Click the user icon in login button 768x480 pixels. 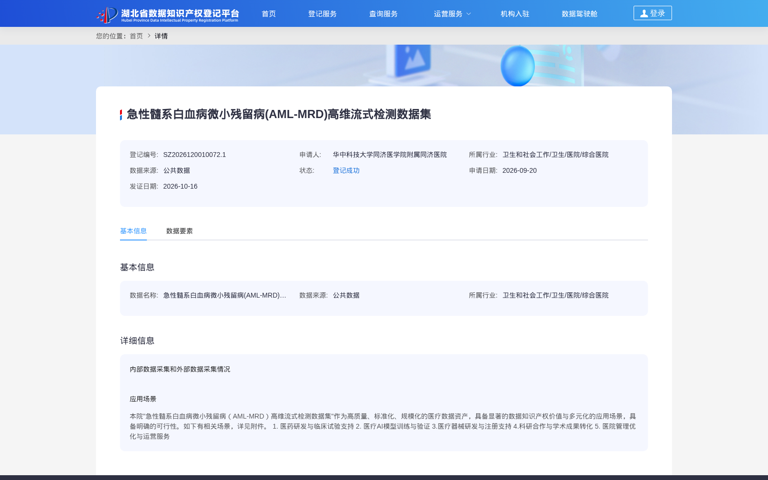[644, 13]
